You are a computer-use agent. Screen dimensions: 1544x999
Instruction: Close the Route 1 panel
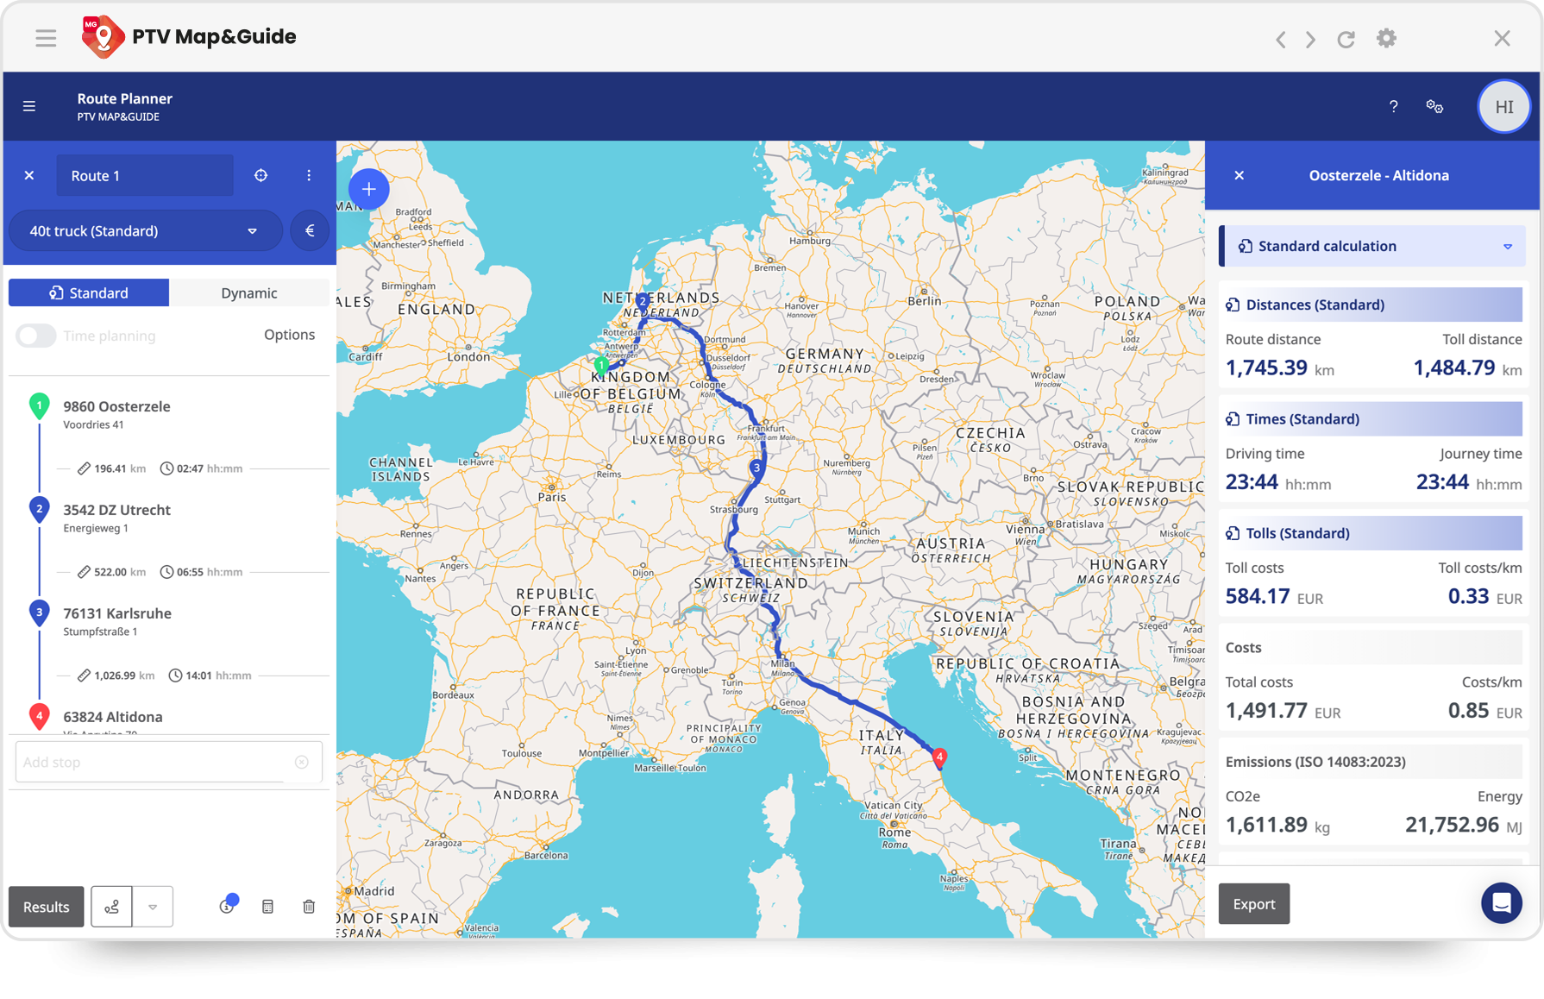[29, 175]
